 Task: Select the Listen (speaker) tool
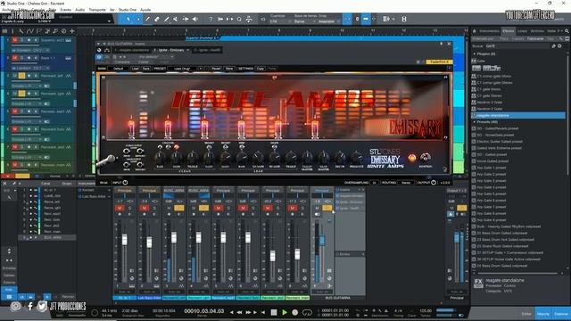click(195, 19)
